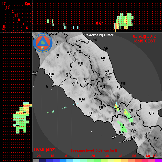Screen dimensions: 162x162
Task: Click the Freezing level 5.39 Km label
Action: click(94, 150)
